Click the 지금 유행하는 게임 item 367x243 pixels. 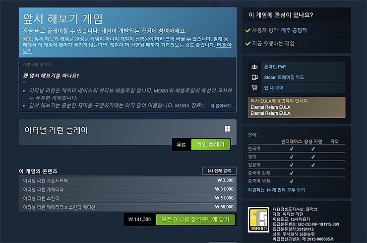click(273, 43)
